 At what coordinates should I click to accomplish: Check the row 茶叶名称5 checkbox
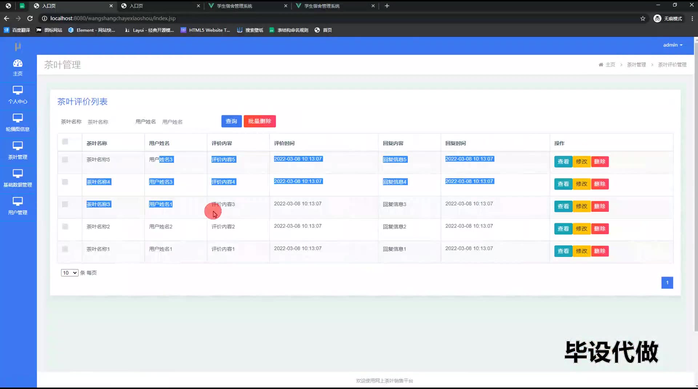[65, 160]
